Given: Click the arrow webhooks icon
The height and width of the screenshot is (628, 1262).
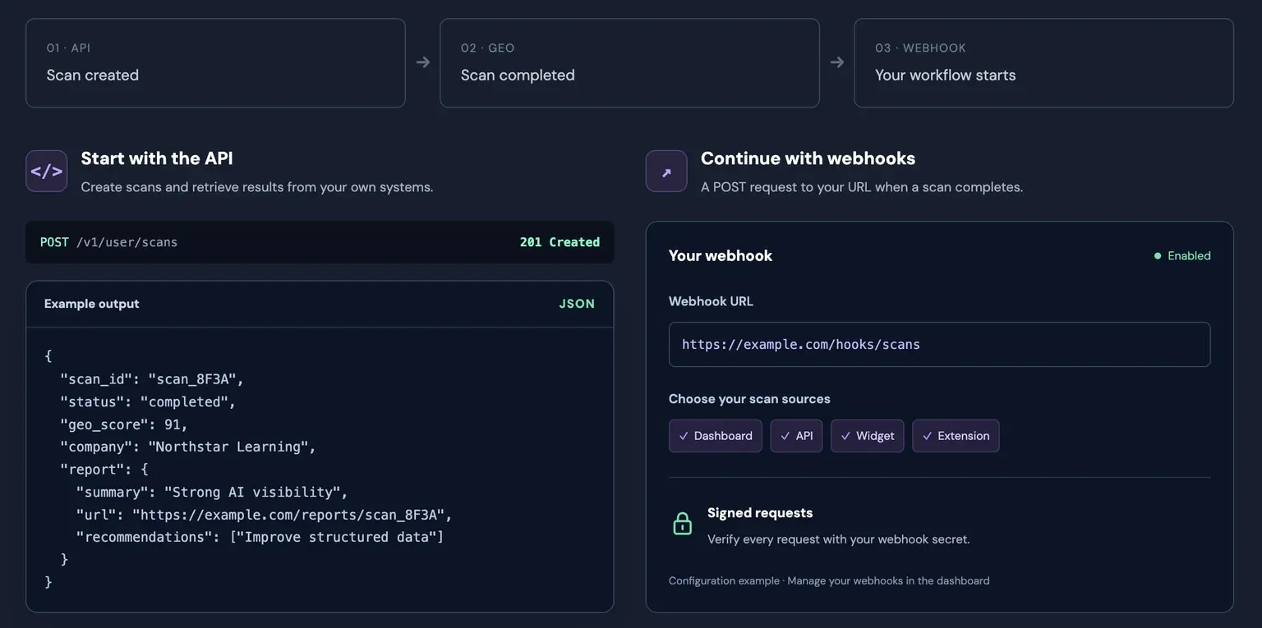Looking at the screenshot, I should click(x=666, y=171).
